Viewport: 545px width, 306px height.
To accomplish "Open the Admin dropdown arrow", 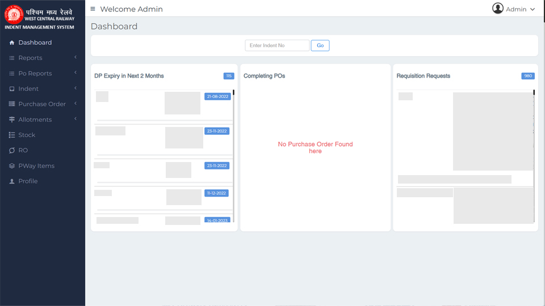I will pos(533,10).
